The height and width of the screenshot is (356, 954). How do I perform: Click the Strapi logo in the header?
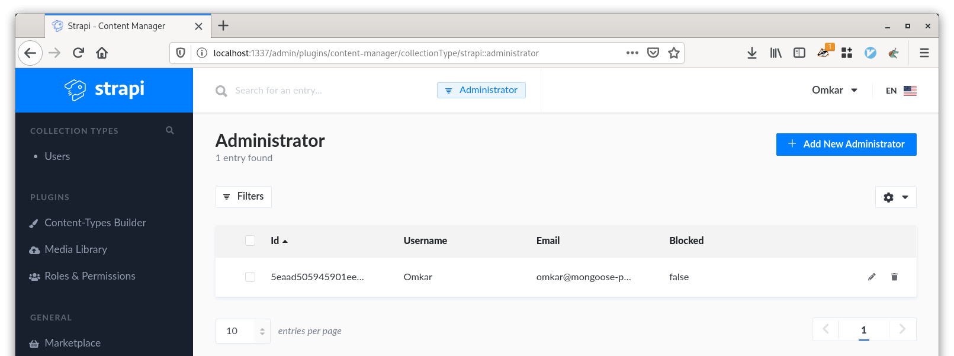pyautogui.click(x=104, y=89)
